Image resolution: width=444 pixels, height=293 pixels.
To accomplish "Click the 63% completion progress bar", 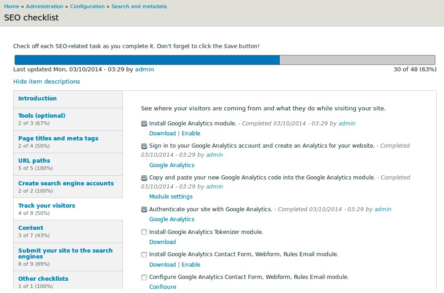I will [182, 59].
